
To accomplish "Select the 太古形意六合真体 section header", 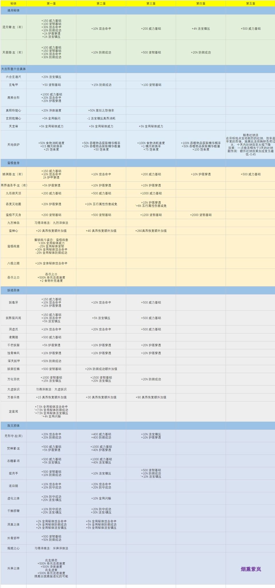I will 13,69.
